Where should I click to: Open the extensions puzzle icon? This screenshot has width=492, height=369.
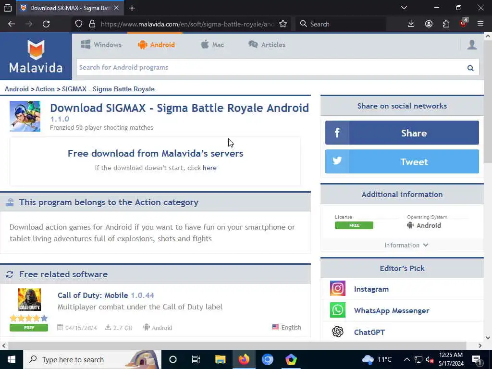(446, 24)
